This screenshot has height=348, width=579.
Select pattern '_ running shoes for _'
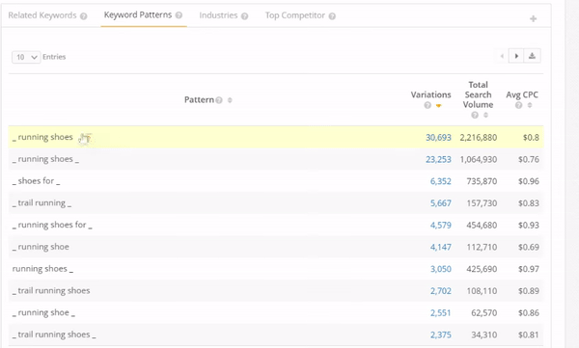point(52,225)
